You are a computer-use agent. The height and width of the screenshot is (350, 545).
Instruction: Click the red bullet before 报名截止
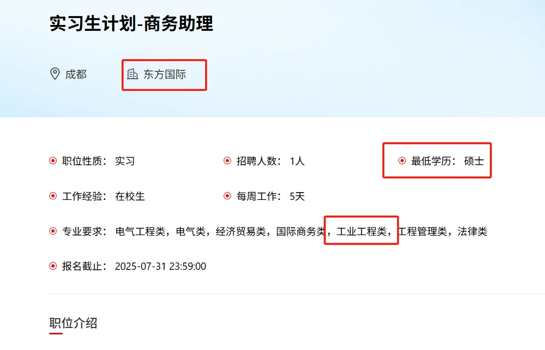[53, 266]
